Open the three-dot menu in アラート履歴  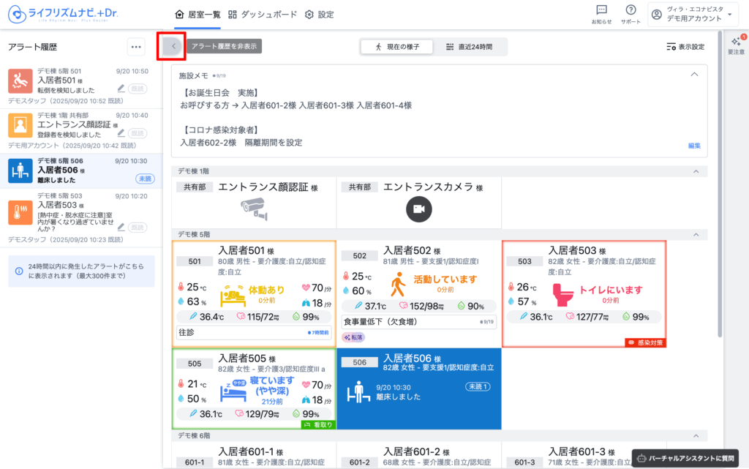click(x=135, y=47)
